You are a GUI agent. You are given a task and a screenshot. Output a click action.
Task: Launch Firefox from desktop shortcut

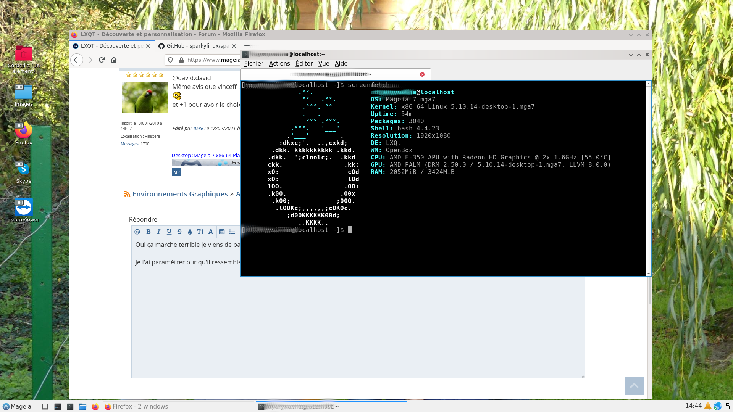click(x=24, y=134)
